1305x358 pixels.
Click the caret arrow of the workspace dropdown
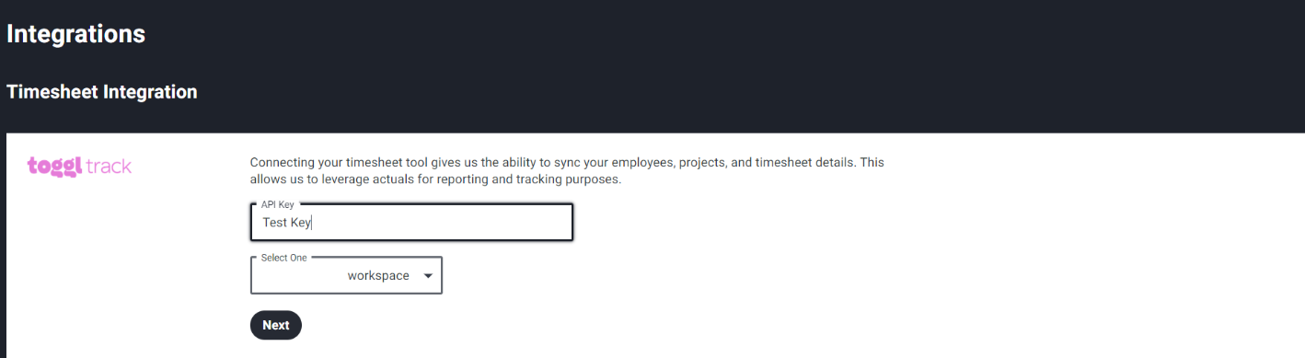coord(427,275)
